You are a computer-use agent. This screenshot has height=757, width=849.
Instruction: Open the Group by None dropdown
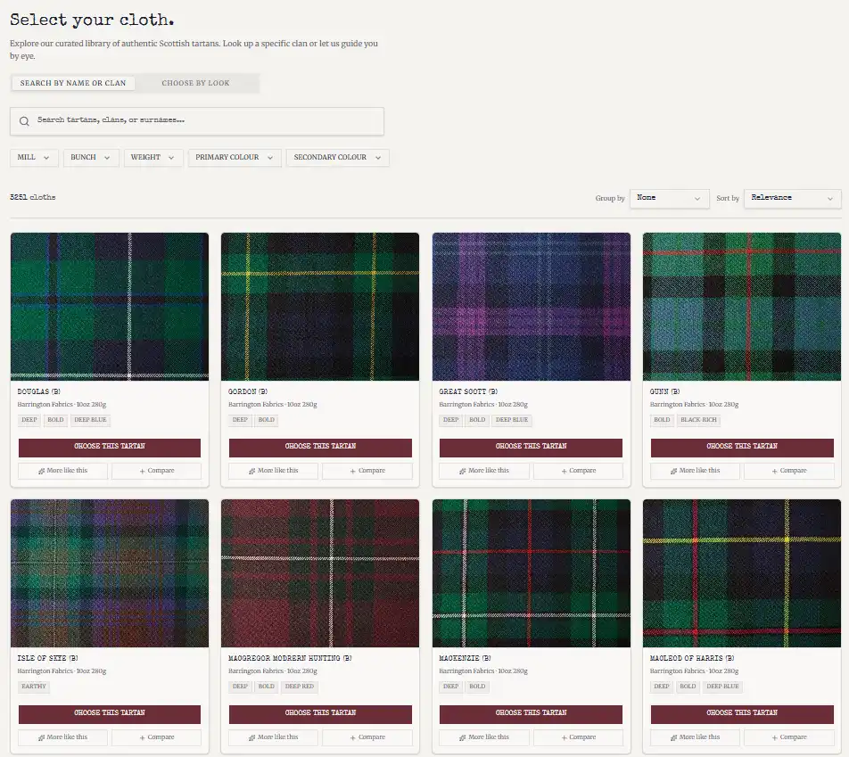point(669,198)
